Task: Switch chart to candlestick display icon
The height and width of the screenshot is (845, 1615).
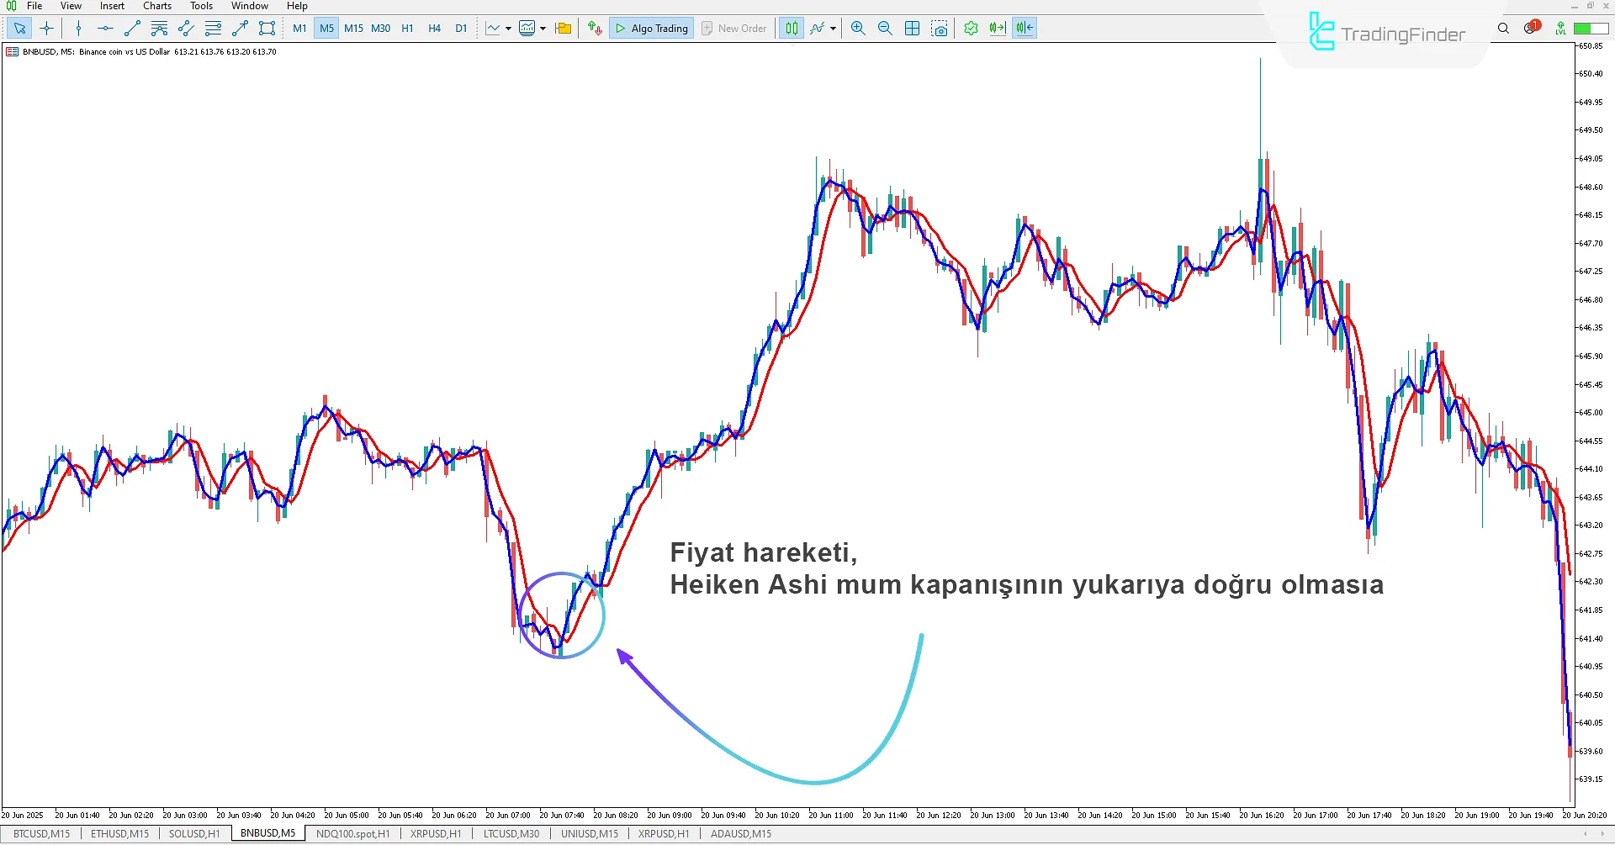Action: click(x=791, y=28)
